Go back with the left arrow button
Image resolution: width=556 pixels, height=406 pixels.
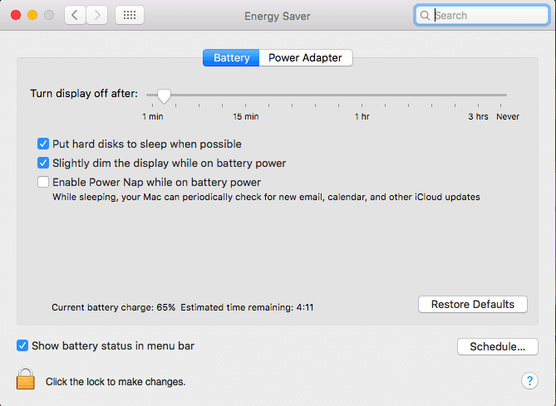[x=75, y=15]
